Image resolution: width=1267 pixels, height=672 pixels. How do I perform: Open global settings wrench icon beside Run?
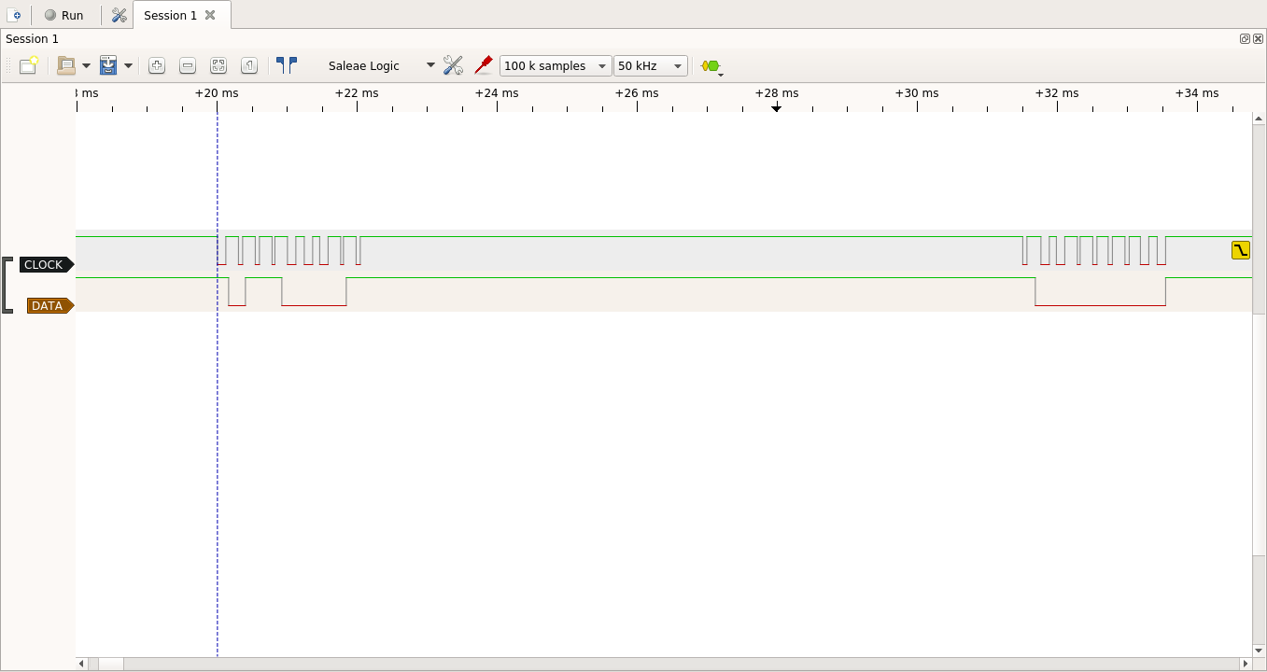click(119, 15)
